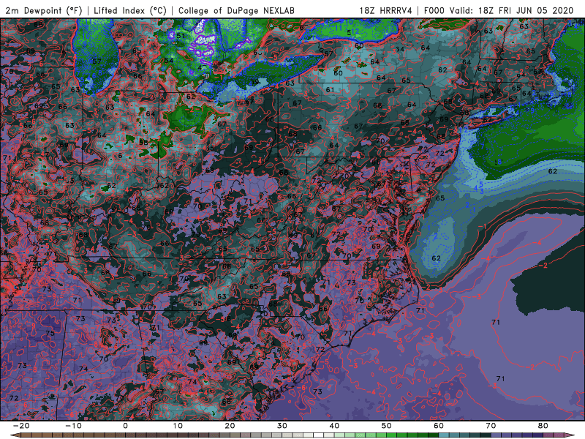Click the '61' dewpoint value on the map
The height and width of the screenshot is (439, 585).
pos(330,90)
